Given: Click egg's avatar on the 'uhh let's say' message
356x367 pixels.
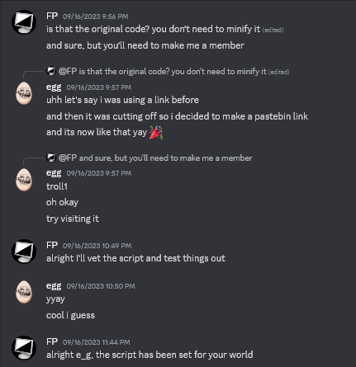Looking at the screenshot, I should click(x=24, y=93).
